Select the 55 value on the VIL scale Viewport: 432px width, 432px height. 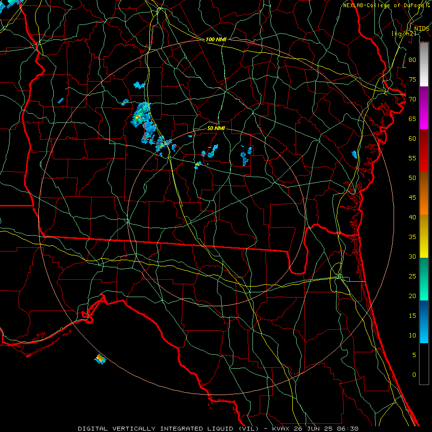[412, 158]
